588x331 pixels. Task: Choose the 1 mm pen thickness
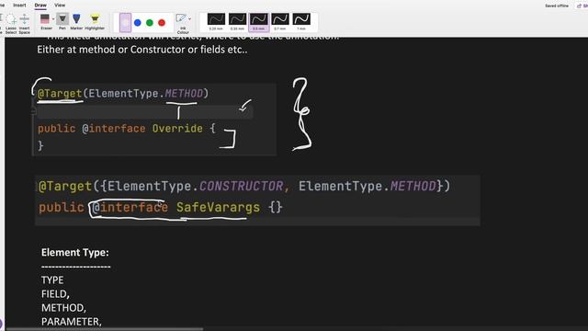point(301,22)
